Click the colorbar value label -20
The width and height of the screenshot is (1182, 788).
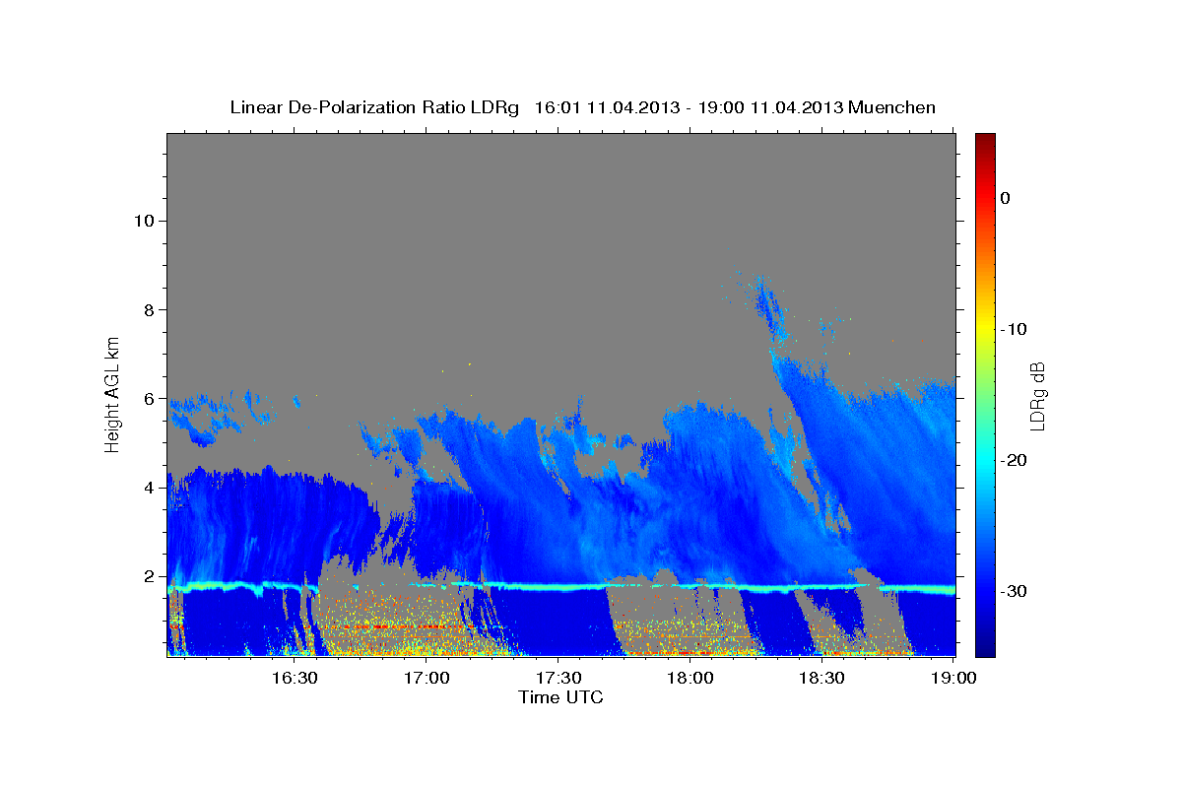tap(1015, 460)
